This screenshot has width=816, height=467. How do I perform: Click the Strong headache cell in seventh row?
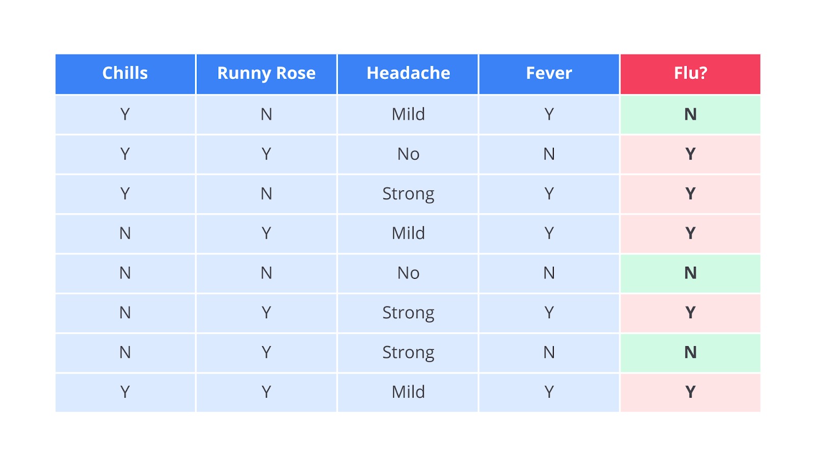coord(408,352)
